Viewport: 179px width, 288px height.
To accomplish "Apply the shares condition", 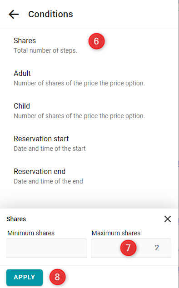I will click(x=25, y=278).
